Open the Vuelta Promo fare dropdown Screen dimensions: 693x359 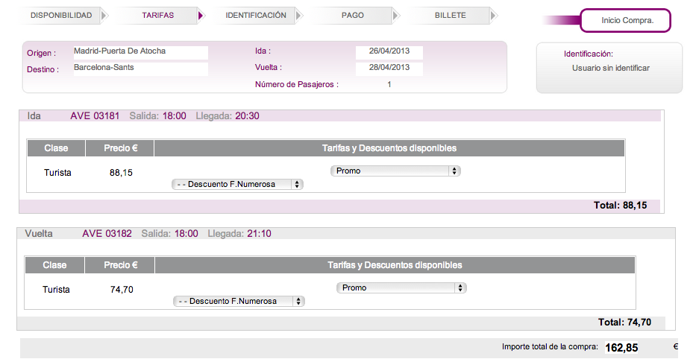(401, 287)
